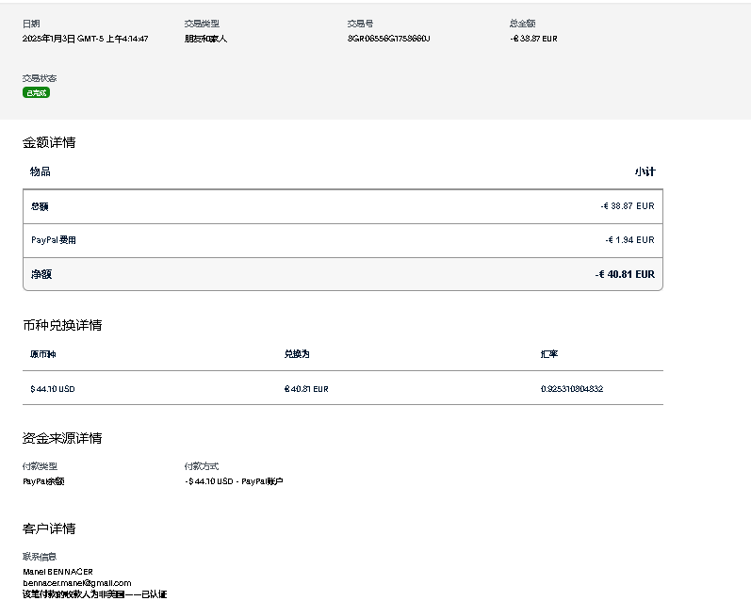This screenshot has width=751, height=601.
Task: Click the 币种兑换详情 heading
Action: tap(62, 325)
